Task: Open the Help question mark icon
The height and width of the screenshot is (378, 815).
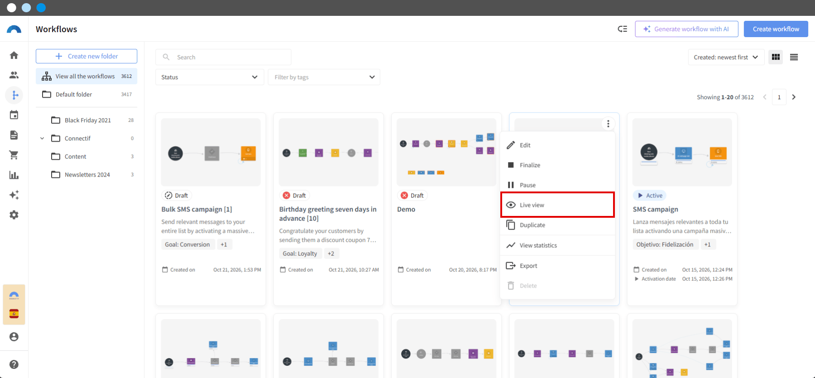Action: point(14,364)
